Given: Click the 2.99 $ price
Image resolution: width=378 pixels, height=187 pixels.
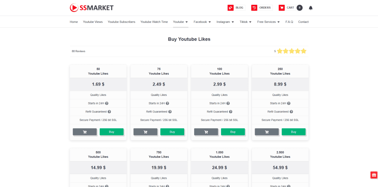Looking at the screenshot, I should click(220, 84).
